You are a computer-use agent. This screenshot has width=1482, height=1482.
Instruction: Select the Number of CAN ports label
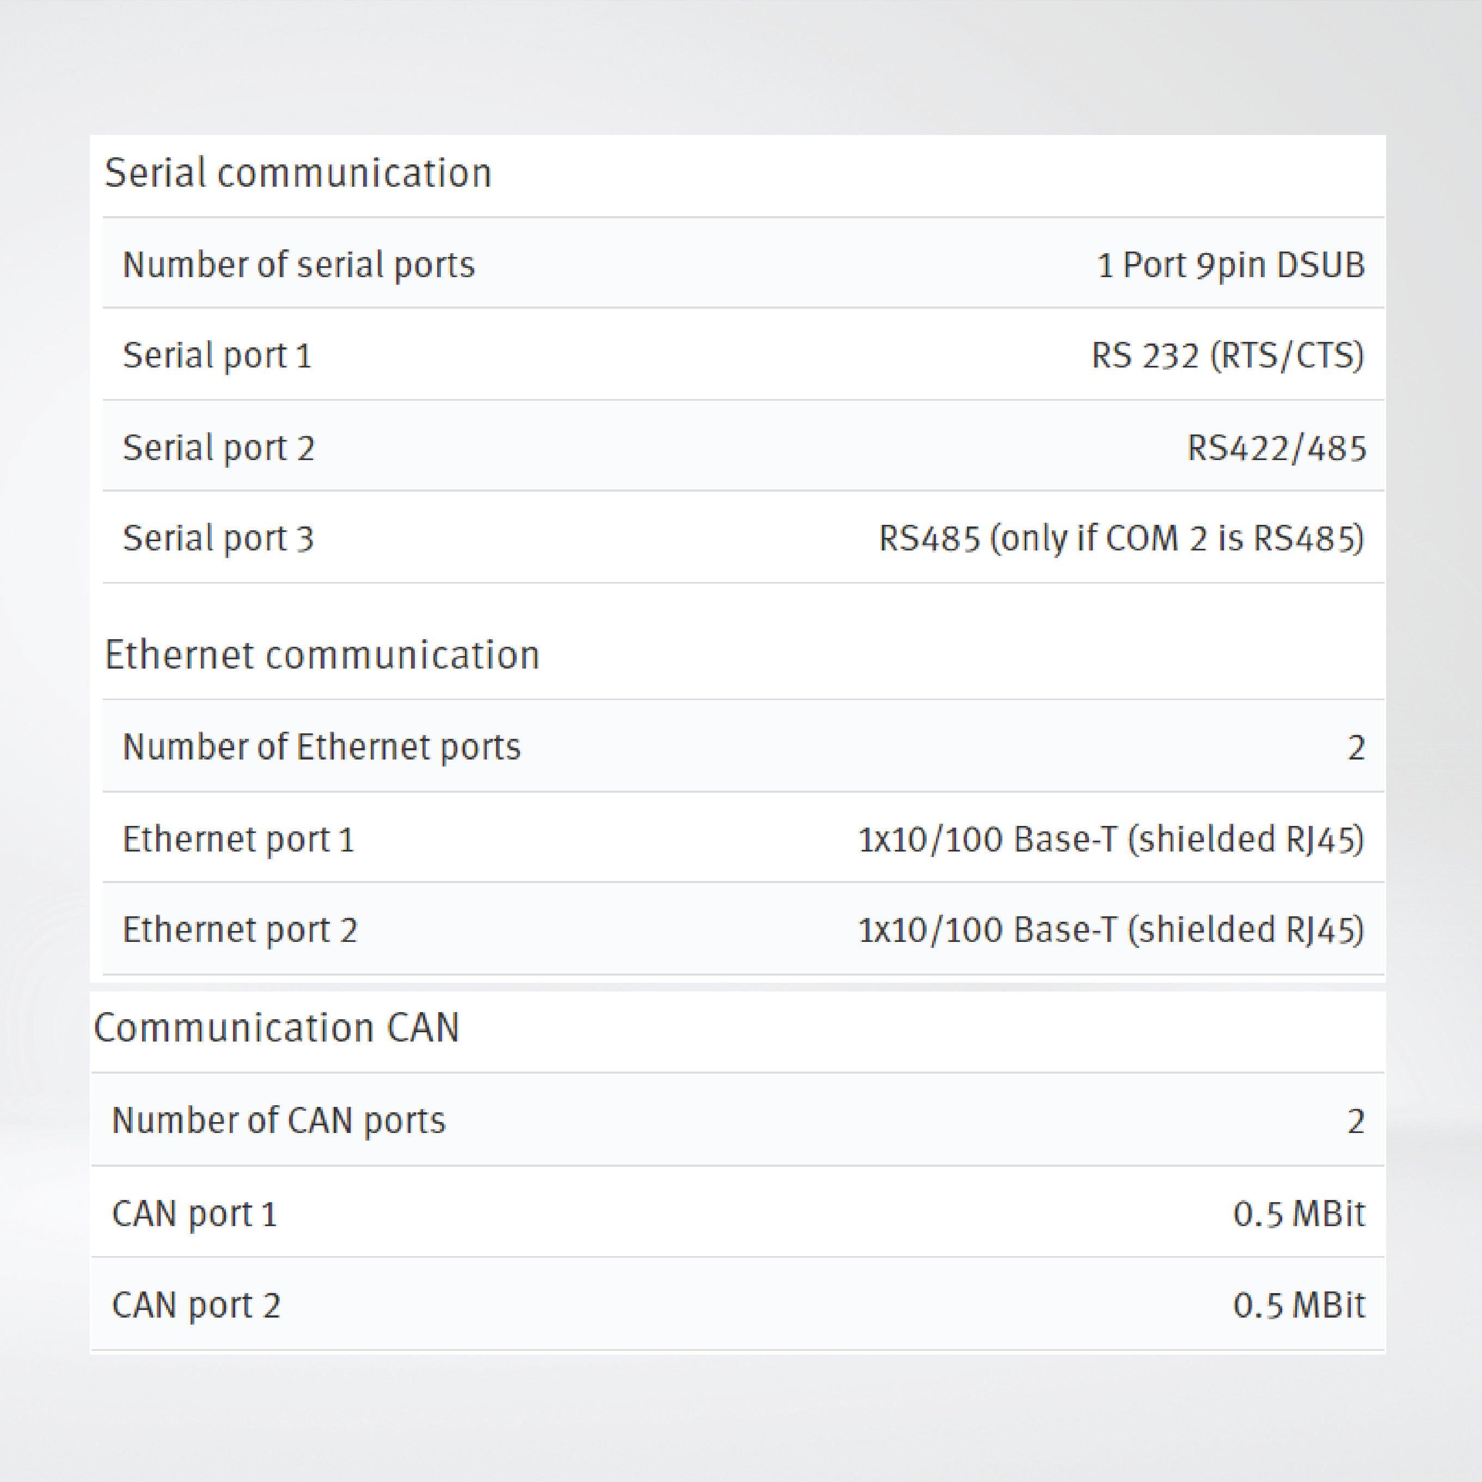point(278,1120)
